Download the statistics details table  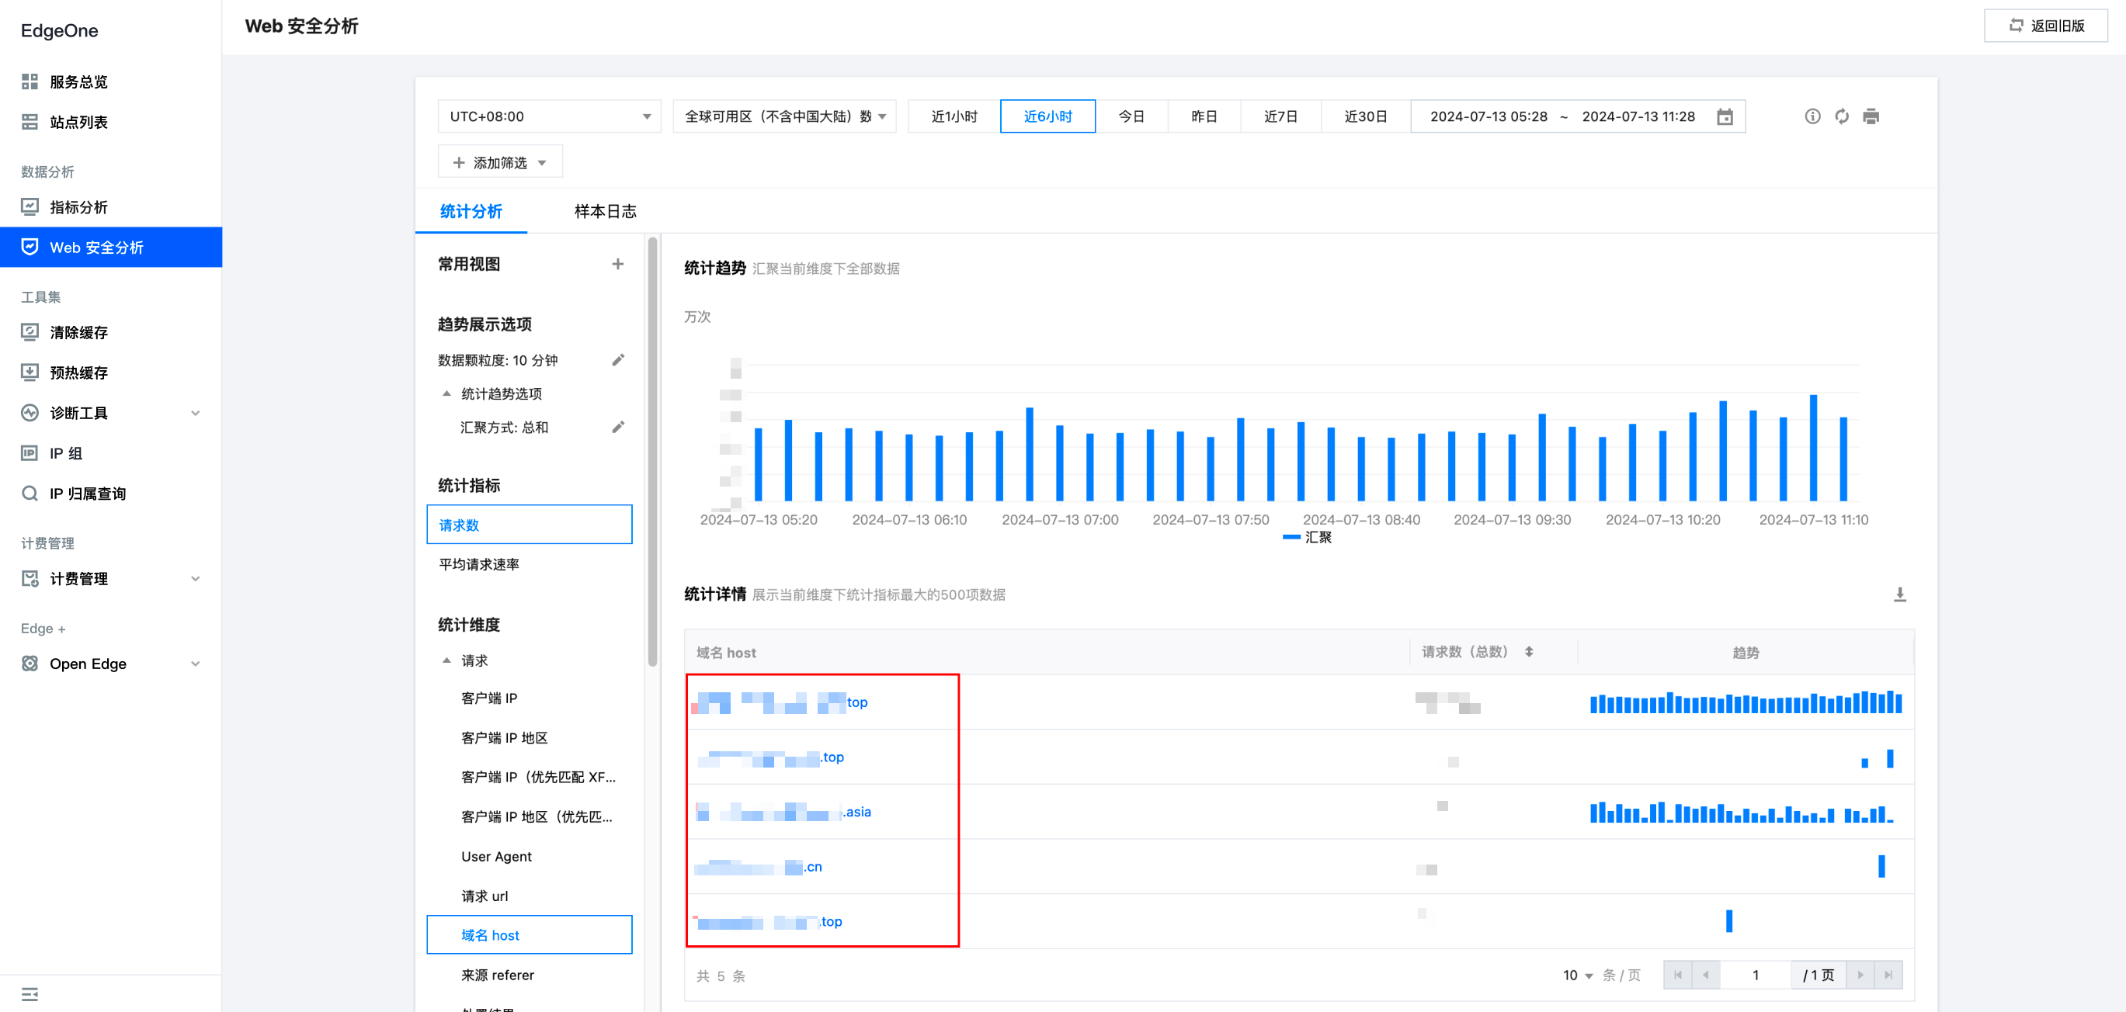pos(1899,594)
